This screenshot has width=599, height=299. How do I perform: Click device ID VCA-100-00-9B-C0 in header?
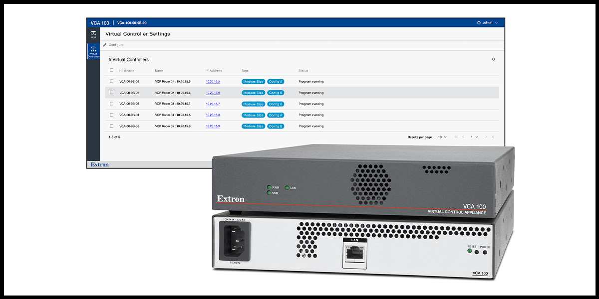coord(132,23)
